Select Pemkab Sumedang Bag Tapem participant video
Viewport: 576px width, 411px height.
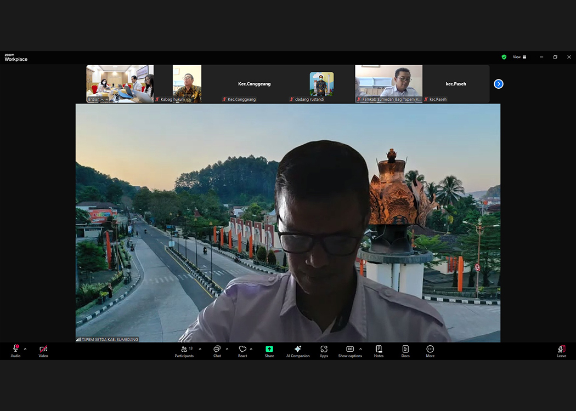click(388, 84)
